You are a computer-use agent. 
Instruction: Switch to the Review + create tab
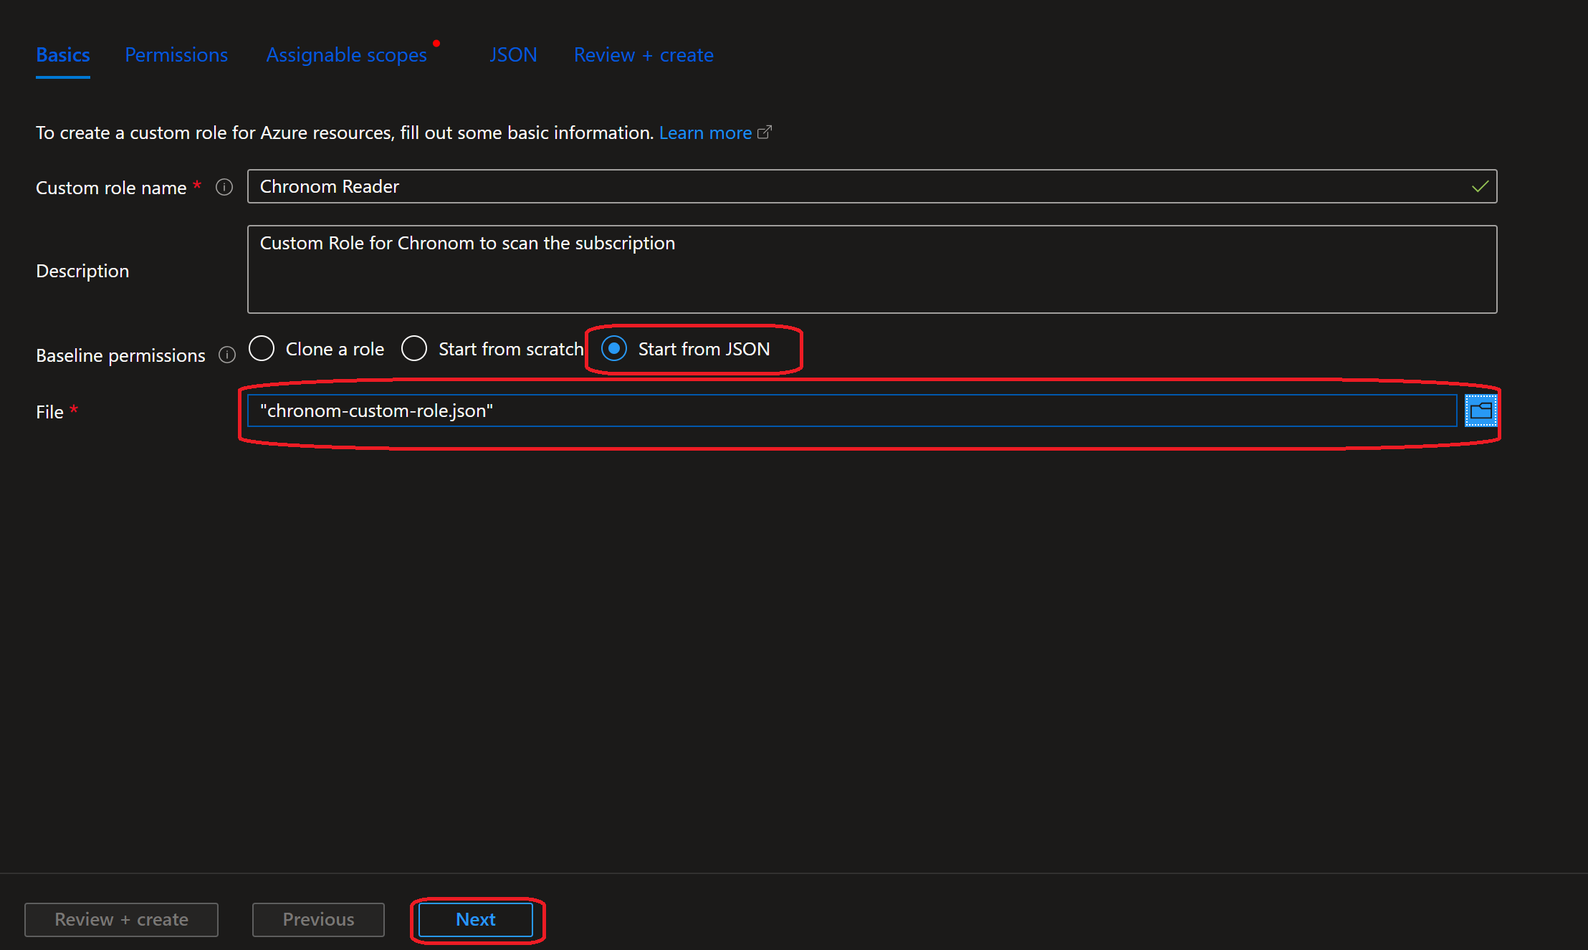(x=643, y=54)
